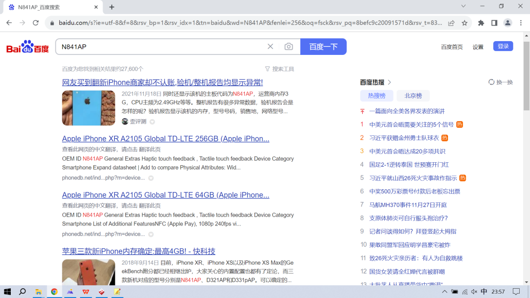The width and height of the screenshot is (530, 298).
Task: Open 一篇面向全美各界发表的演讲
Action: coord(407,111)
